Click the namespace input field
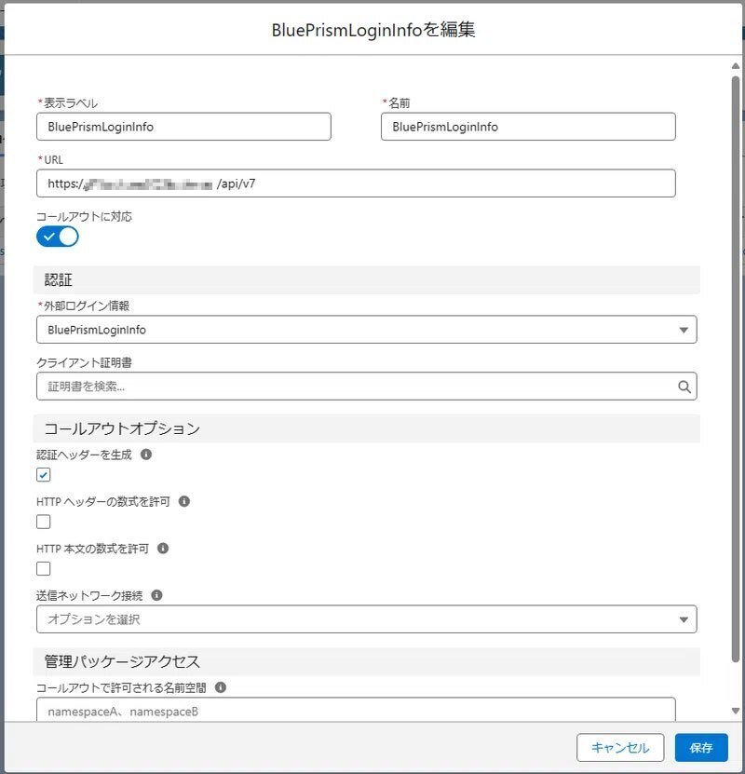 click(x=356, y=710)
